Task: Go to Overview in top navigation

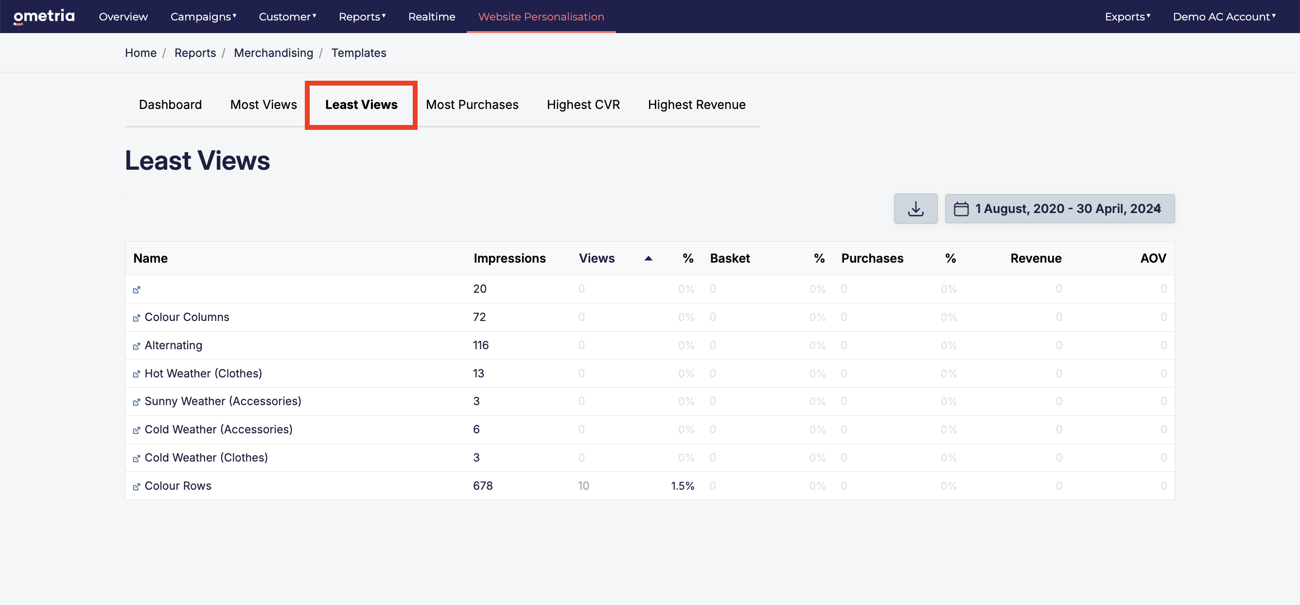Action: [123, 17]
